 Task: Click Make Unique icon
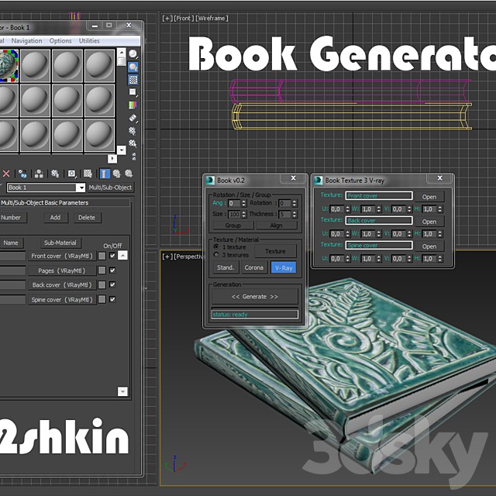[39, 174]
